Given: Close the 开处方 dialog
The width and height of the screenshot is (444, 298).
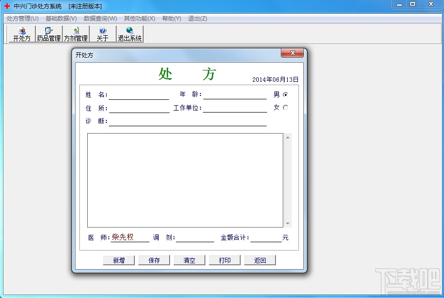Looking at the screenshot, I should click(x=292, y=53).
